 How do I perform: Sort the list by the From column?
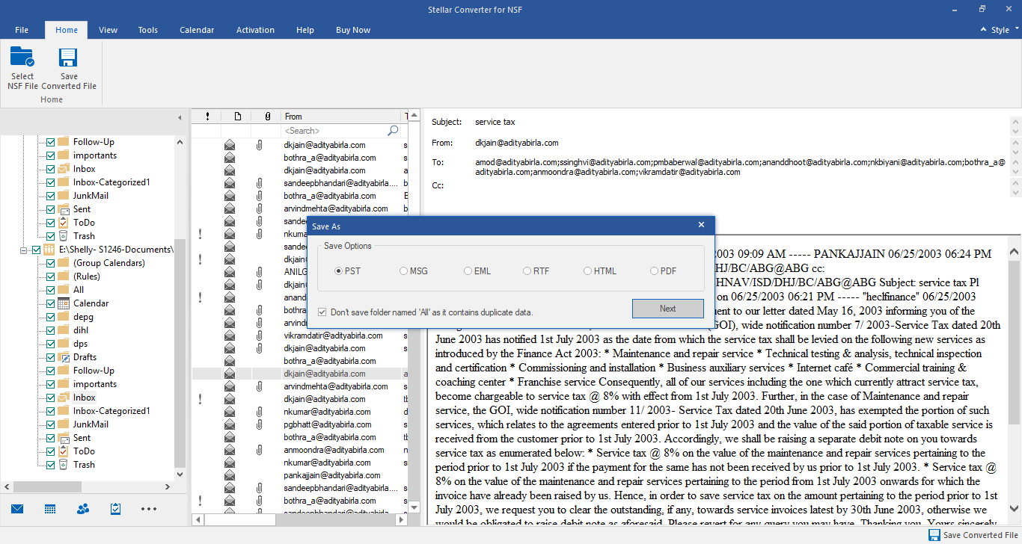click(341, 117)
